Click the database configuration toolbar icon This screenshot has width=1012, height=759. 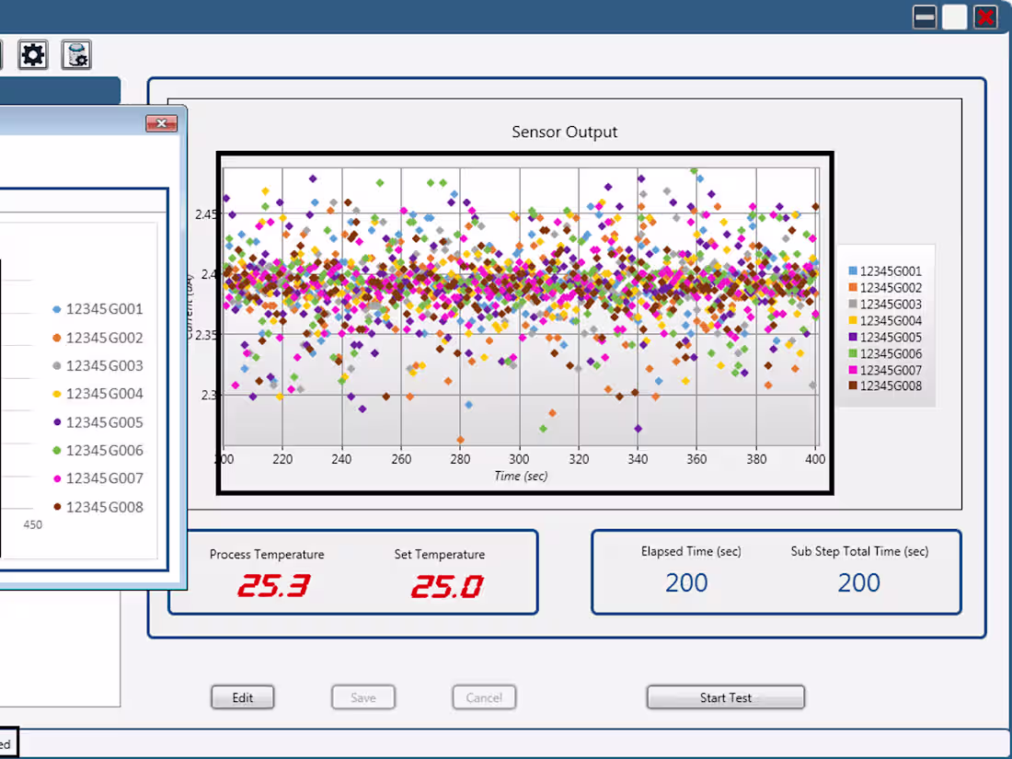[x=76, y=55]
